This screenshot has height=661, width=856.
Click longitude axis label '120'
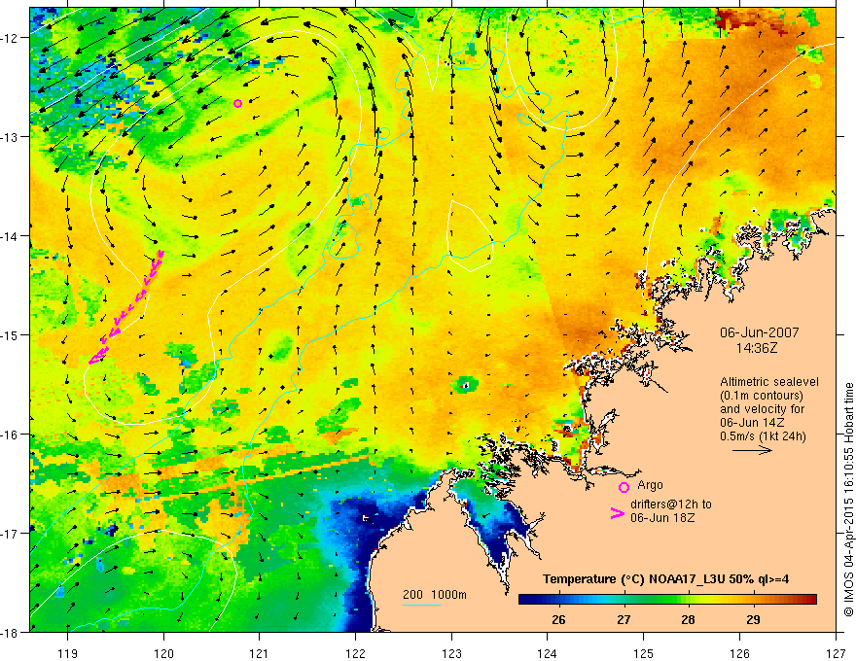coord(163,653)
